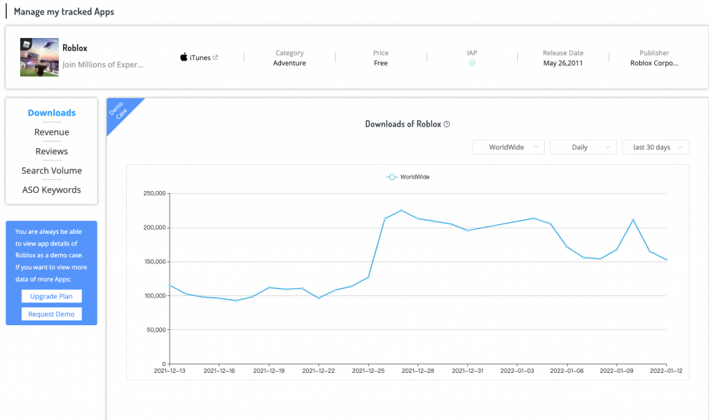Click the Request Demo button
709x420 pixels.
(52, 314)
